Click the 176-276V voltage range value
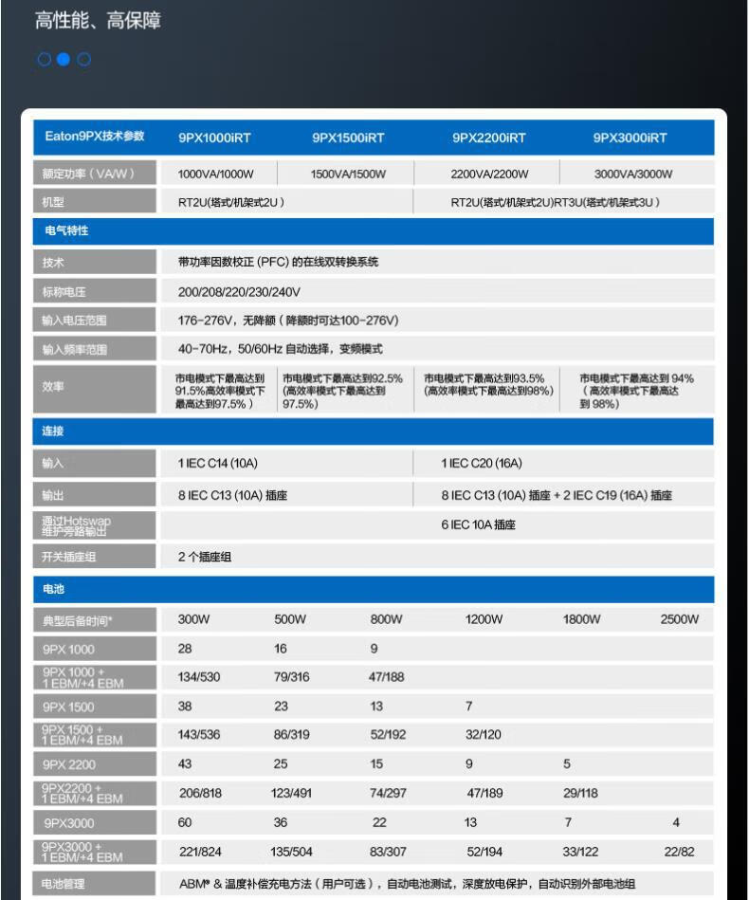Image resolution: width=749 pixels, height=900 pixels. [288, 321]
